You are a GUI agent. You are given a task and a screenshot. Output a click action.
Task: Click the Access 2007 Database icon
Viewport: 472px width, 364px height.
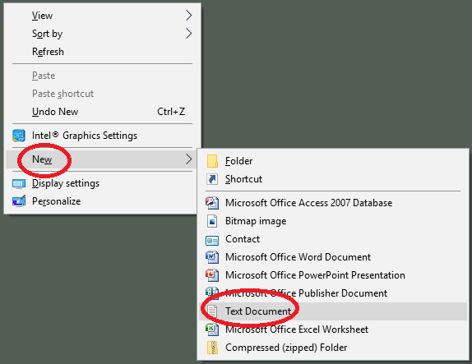coord(212,203)
